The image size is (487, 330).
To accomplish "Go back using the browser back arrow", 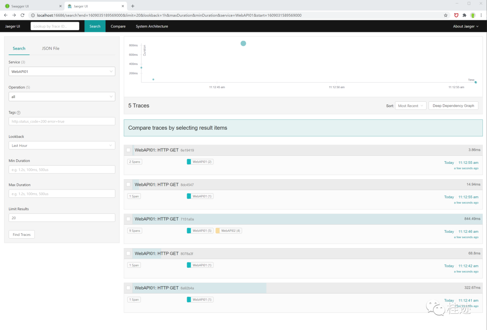I will click(5, 15).
